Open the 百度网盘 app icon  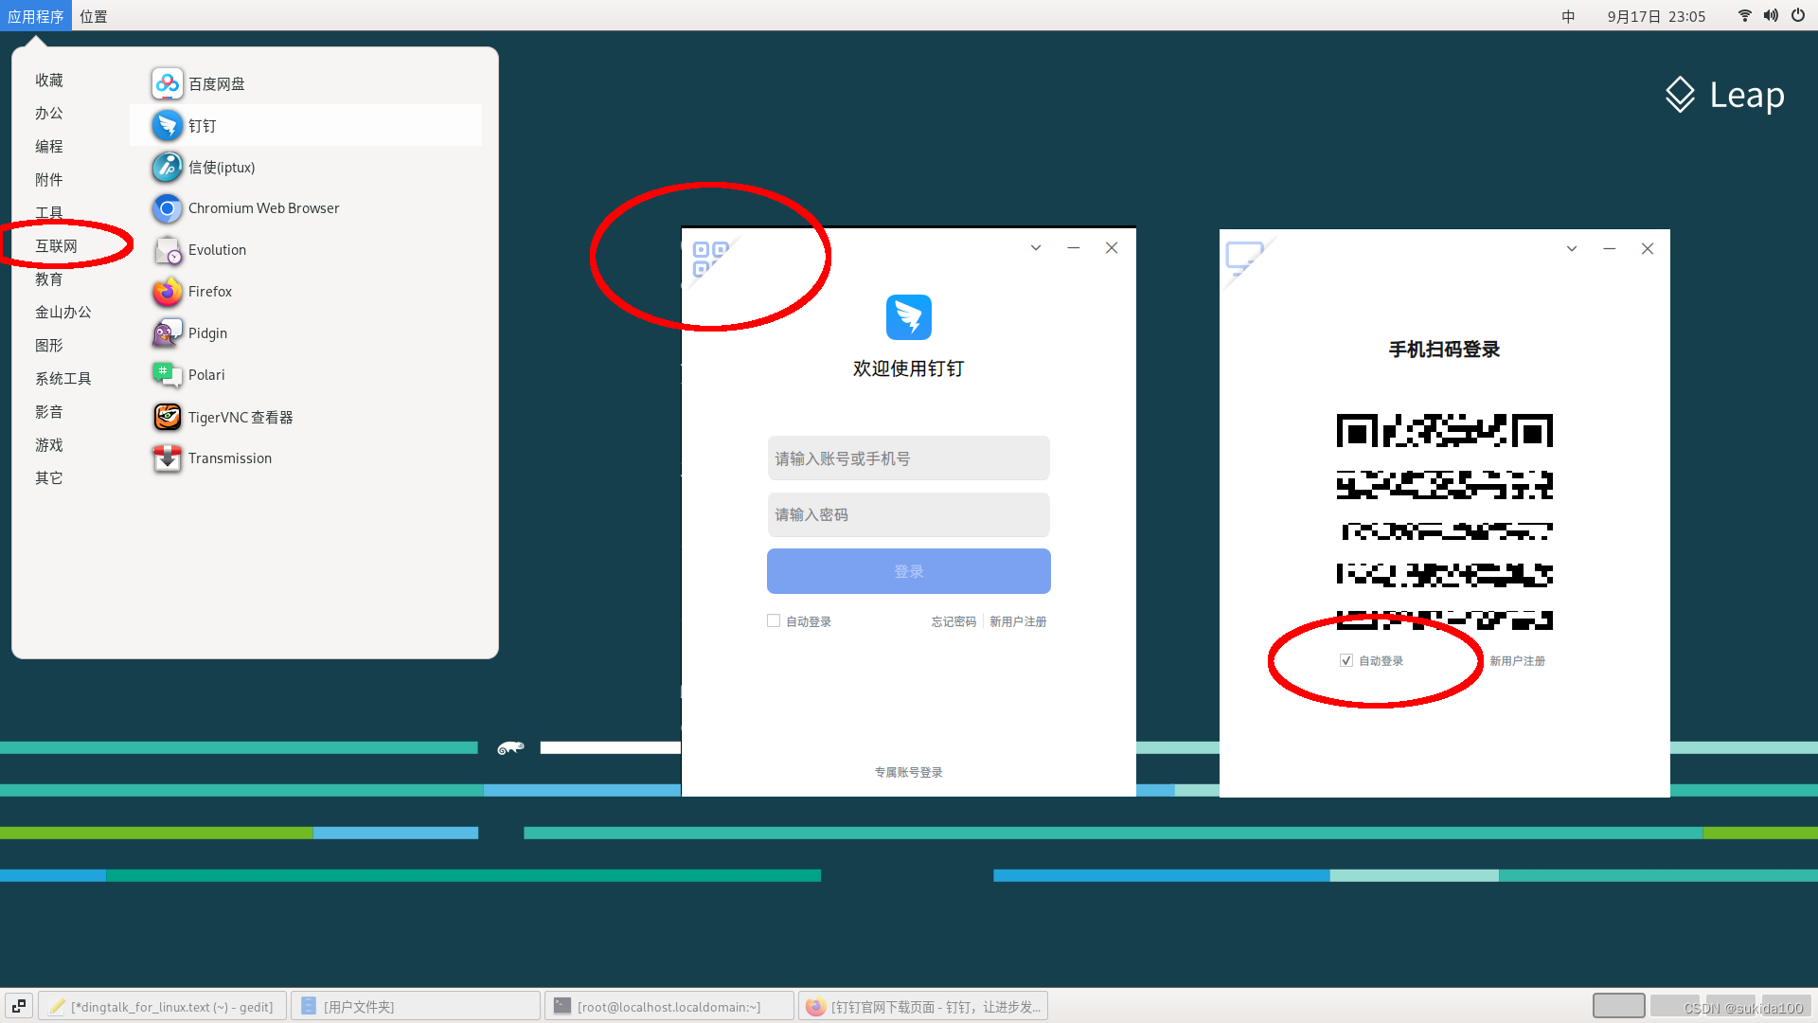tap(167, 83)
